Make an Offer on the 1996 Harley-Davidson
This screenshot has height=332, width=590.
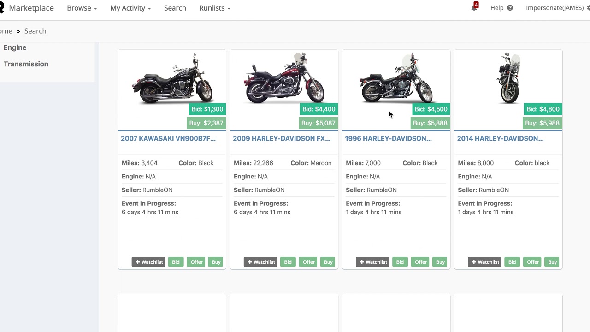coord(420,262)
